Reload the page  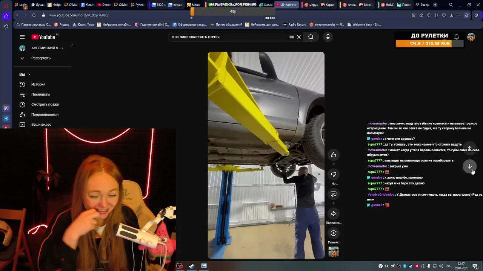[x=34, y=15]
